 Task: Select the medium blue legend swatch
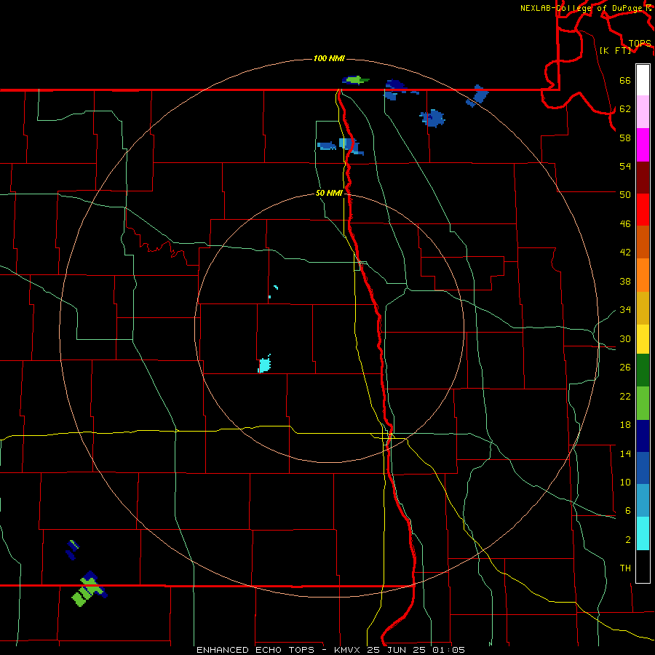click(x=643, y=468)
